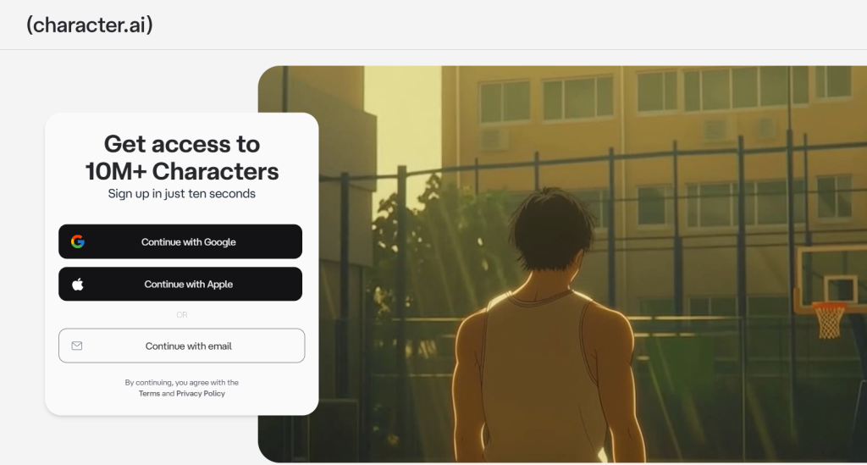This screenshot has width=867, height=465.
Task: Click the character.ai logo in header
Action: point(90,25)
